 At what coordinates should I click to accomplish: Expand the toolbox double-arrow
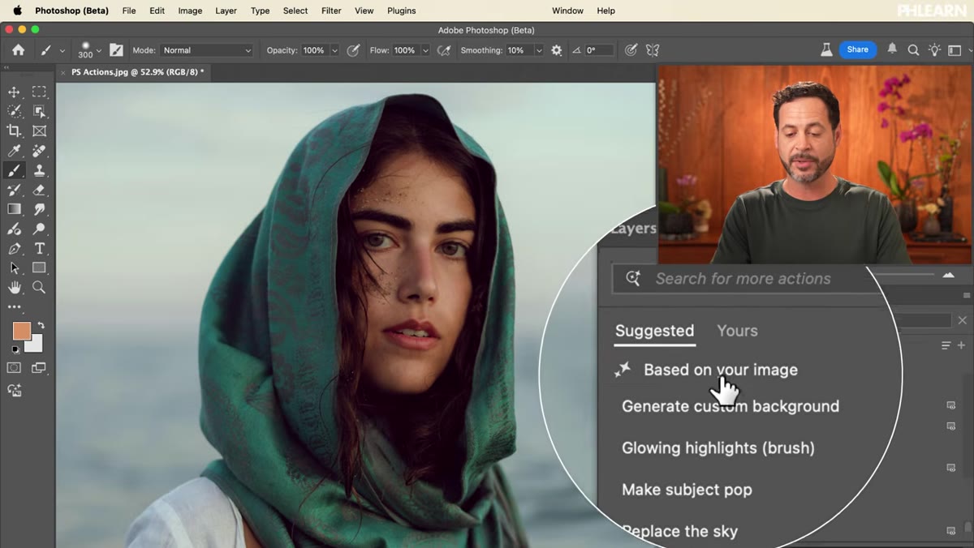pos(6,68)
